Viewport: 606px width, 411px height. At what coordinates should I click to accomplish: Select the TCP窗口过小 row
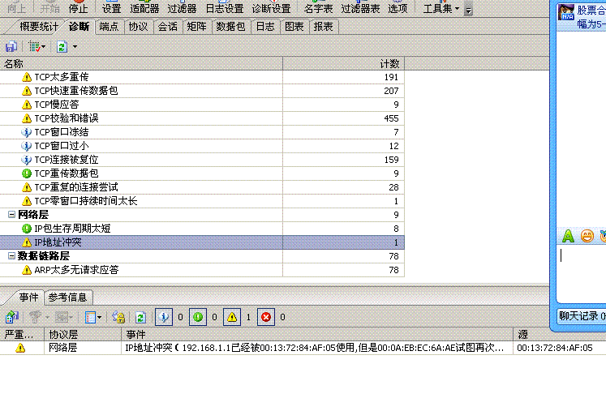point(202,146)
